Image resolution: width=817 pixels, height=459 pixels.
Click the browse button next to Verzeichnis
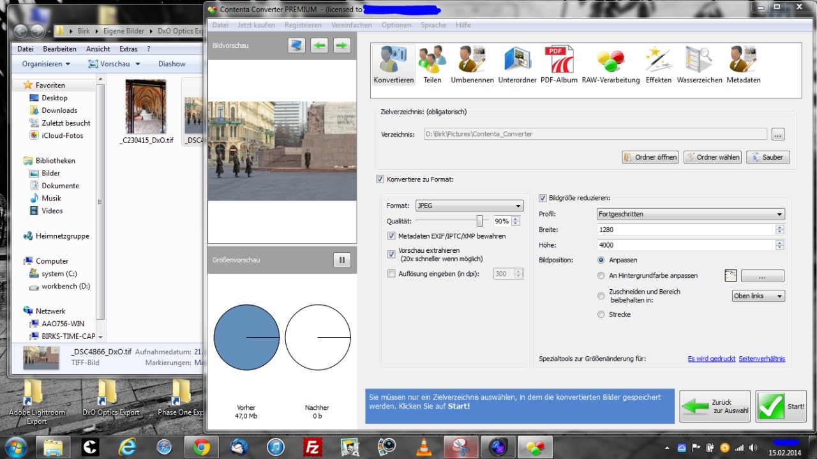[777, 134]
